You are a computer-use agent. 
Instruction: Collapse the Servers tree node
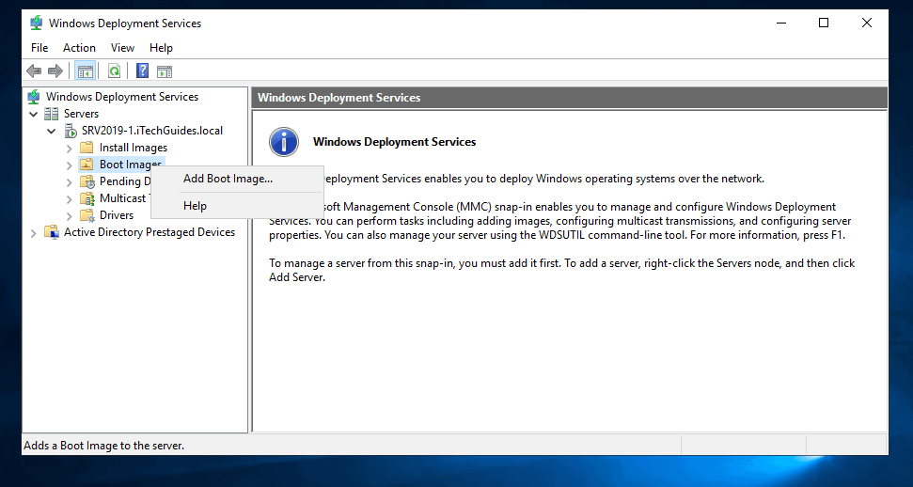(33, 114)
